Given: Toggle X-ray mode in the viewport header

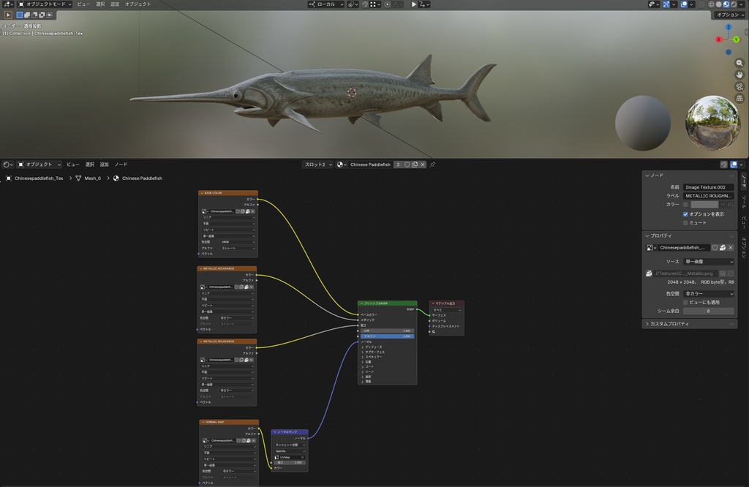Looking at the screenshot, I should pyautogui.click(x=701, y=4).
